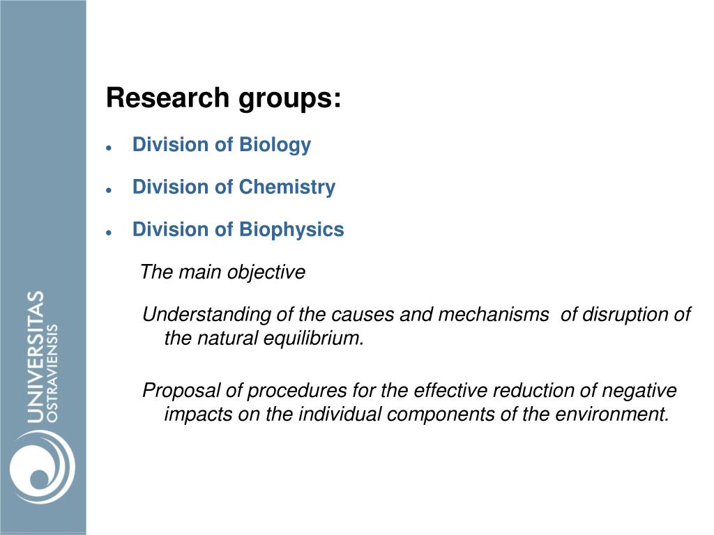Select the bullet before Division of Biophysics
The image size is (714, 535).
108,233
